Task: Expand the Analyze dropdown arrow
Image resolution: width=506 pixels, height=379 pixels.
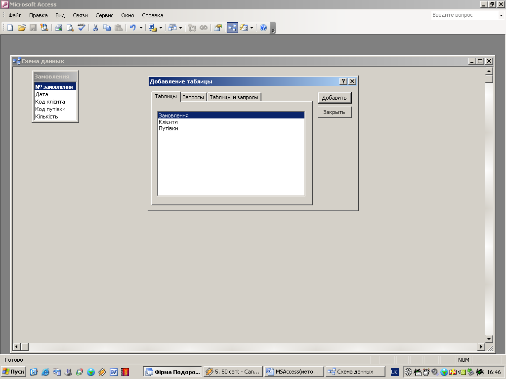Action: pos(180,28)
